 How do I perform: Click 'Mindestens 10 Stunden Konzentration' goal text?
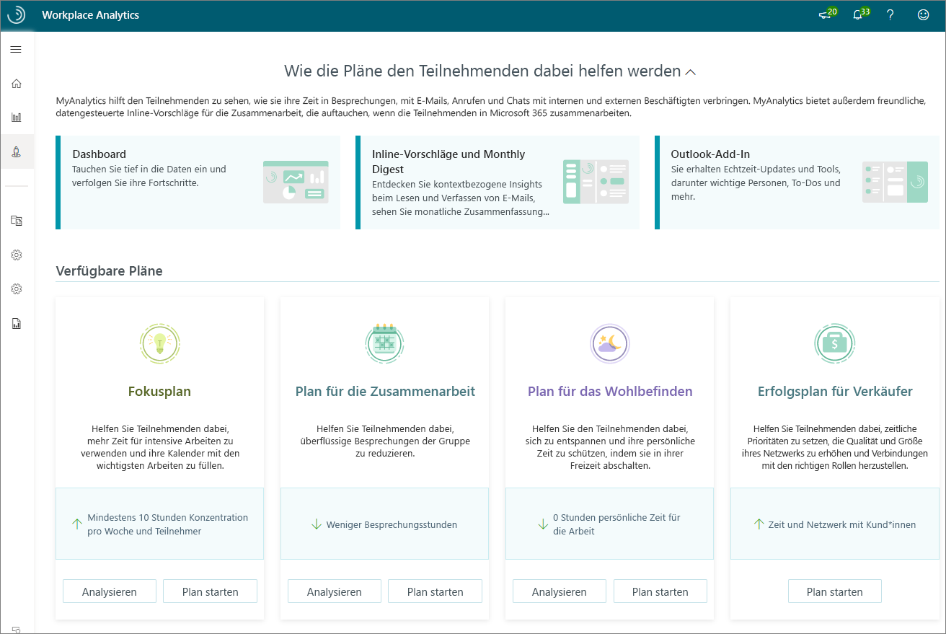click(x=167, y=524)
